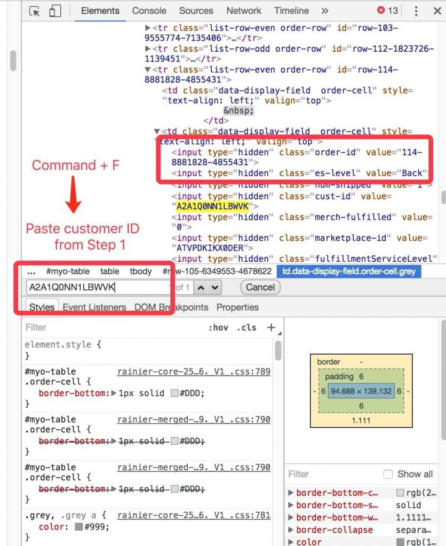Open DevTools three-dot customize menu
Image resolution: width=446 pixels, height=546 pixels.
417,11
